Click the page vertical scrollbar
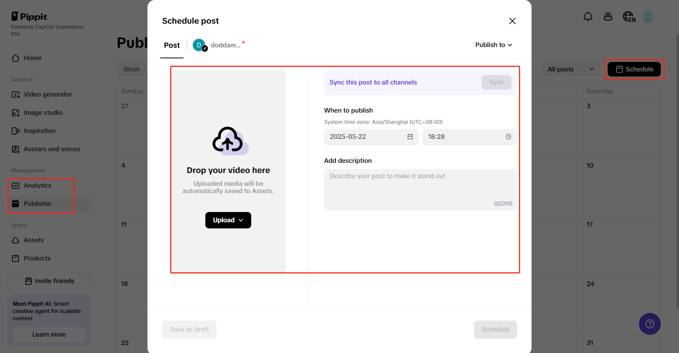The height and width of the screenshot is (353, 679). click(677, 171)
